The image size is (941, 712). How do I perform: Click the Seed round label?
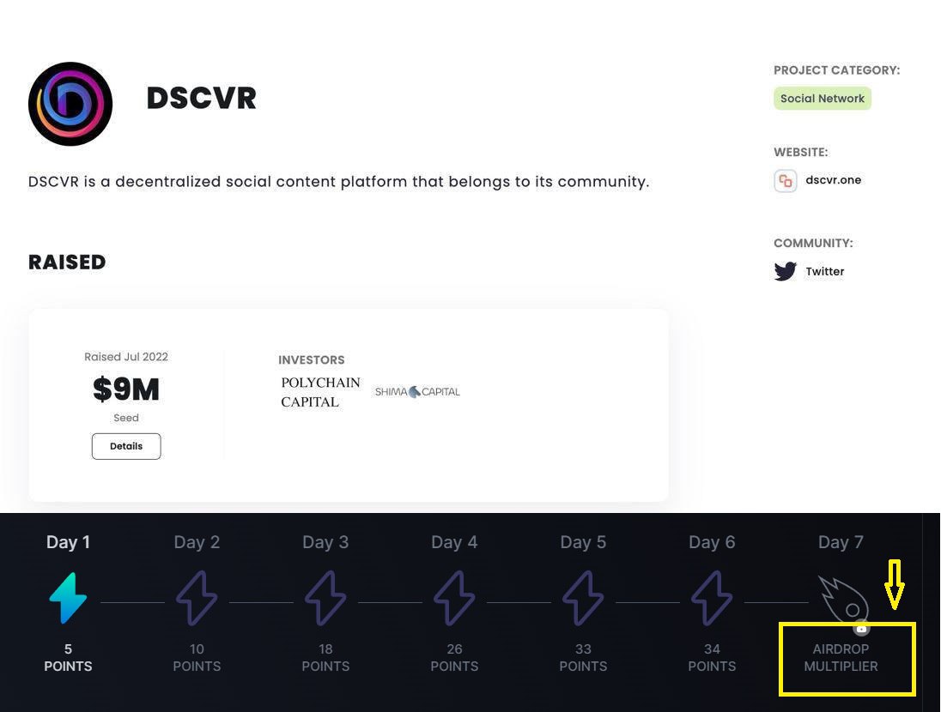[x=126, y=418]
